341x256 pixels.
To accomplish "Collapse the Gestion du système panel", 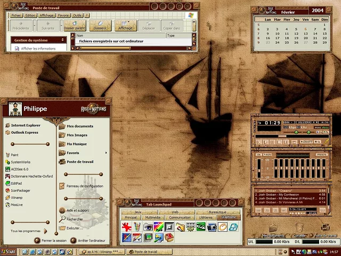I will pos(62,40).
